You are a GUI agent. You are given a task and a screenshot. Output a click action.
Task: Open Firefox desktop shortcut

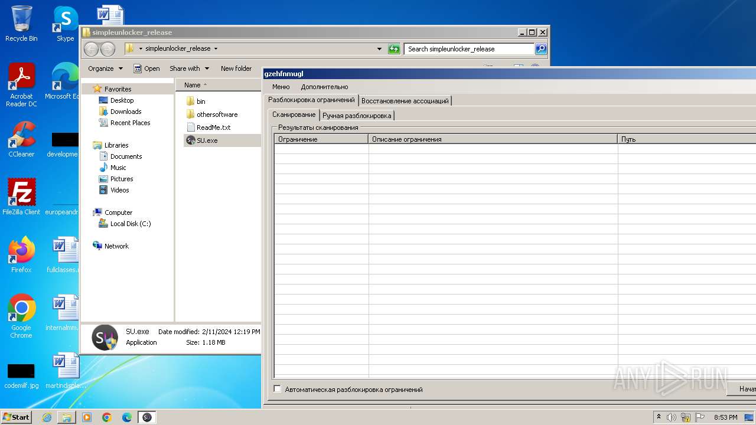21,255
